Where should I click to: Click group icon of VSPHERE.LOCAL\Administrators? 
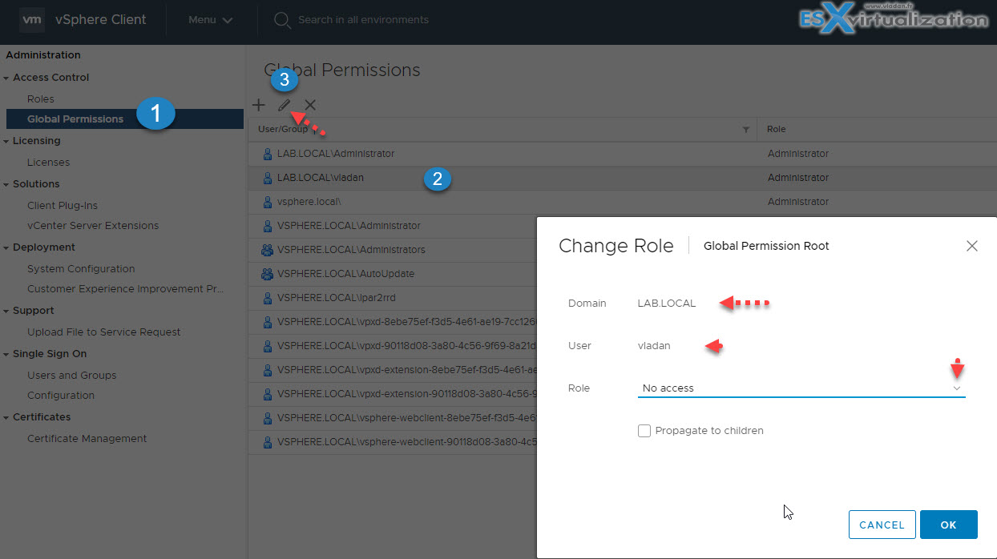[268, 249]
